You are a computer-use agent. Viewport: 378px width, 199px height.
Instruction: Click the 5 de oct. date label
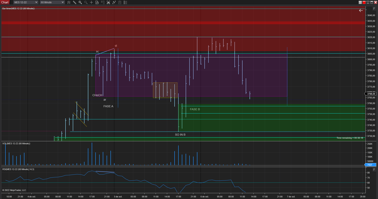[x=118, y=196]
